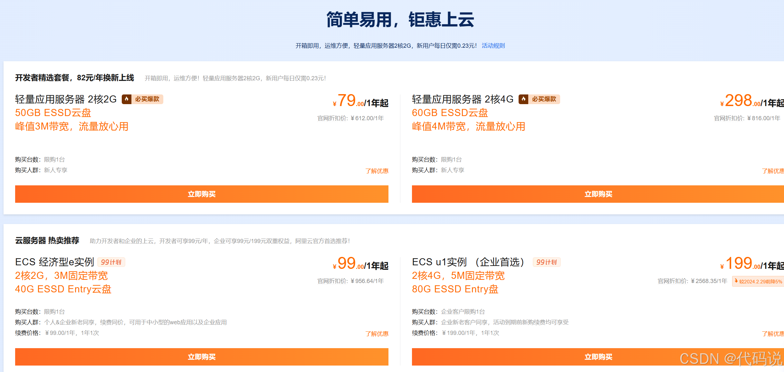
Task: Click 峰值4M带宽，流量放心用 text
Action: [469, 126]
